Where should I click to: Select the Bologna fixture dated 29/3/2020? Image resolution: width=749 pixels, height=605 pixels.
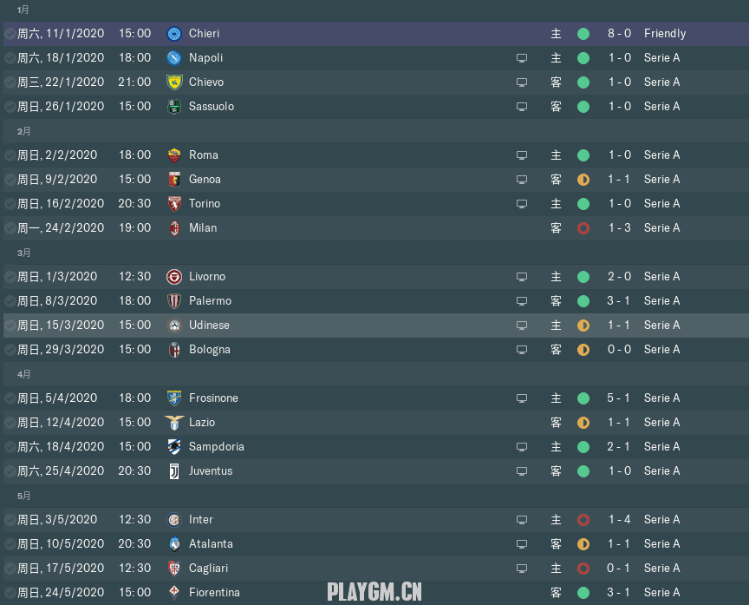point(57,350)
